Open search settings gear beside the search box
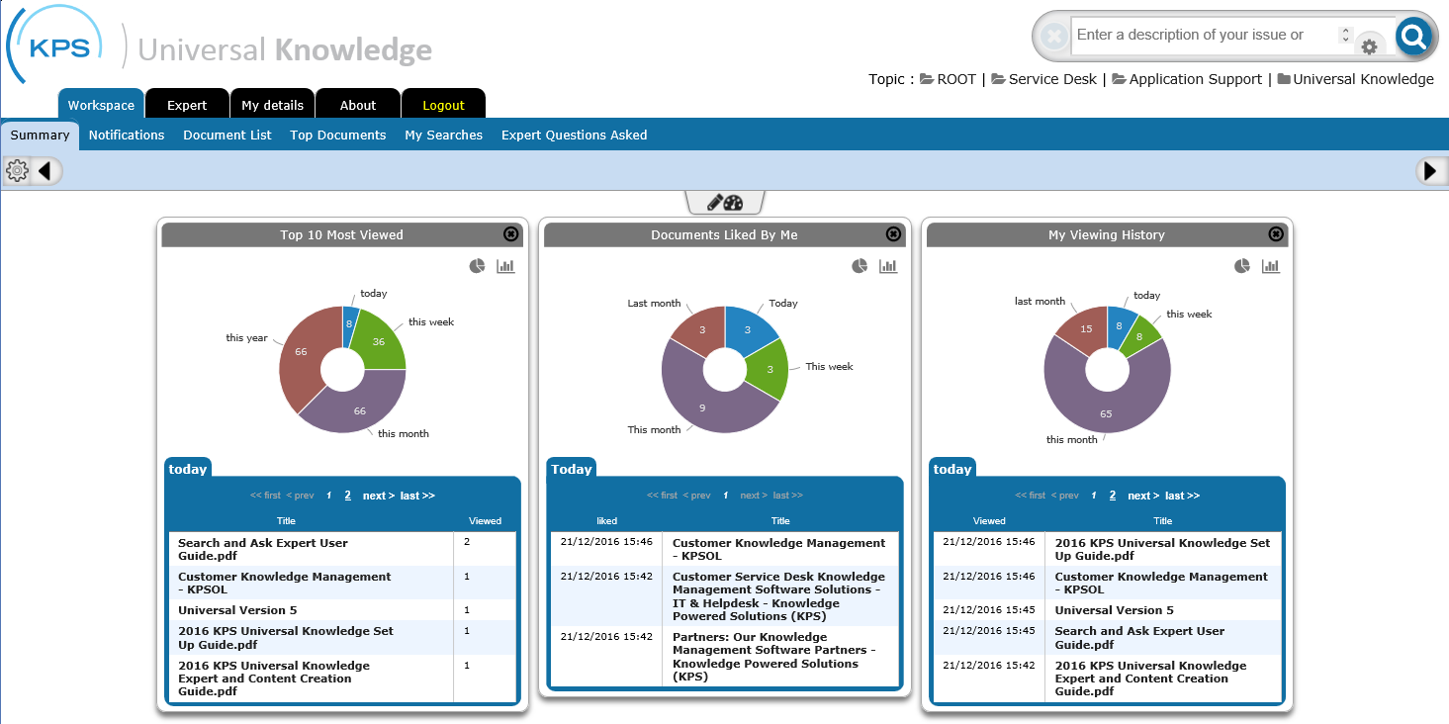The image size is (1449, 724). (1369, 46)
